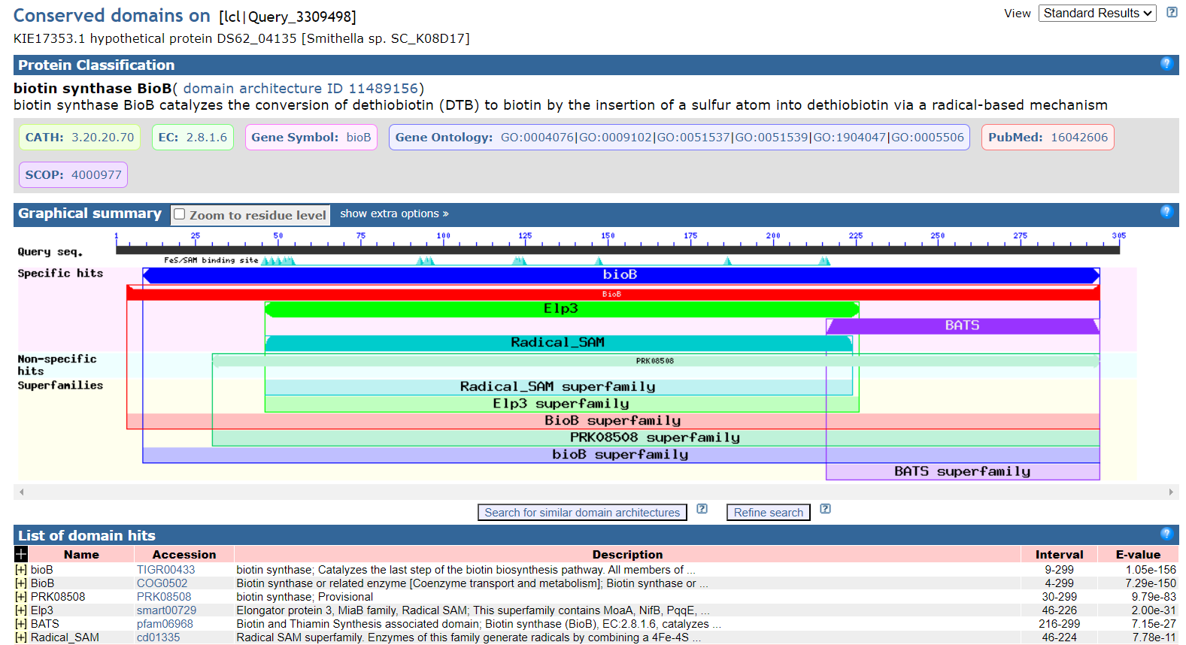The height and width of the screenshot is (645, 1186).
Task: Click FeS/SAM binding site label
Action: click(211, 260)
